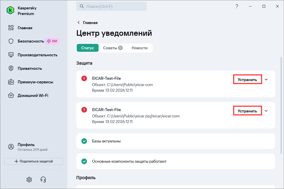Image resolution: width=284 pixels, height=189 pixels.
Task: Go back via the Главная breadcrumb link
Action: (90, 23)
